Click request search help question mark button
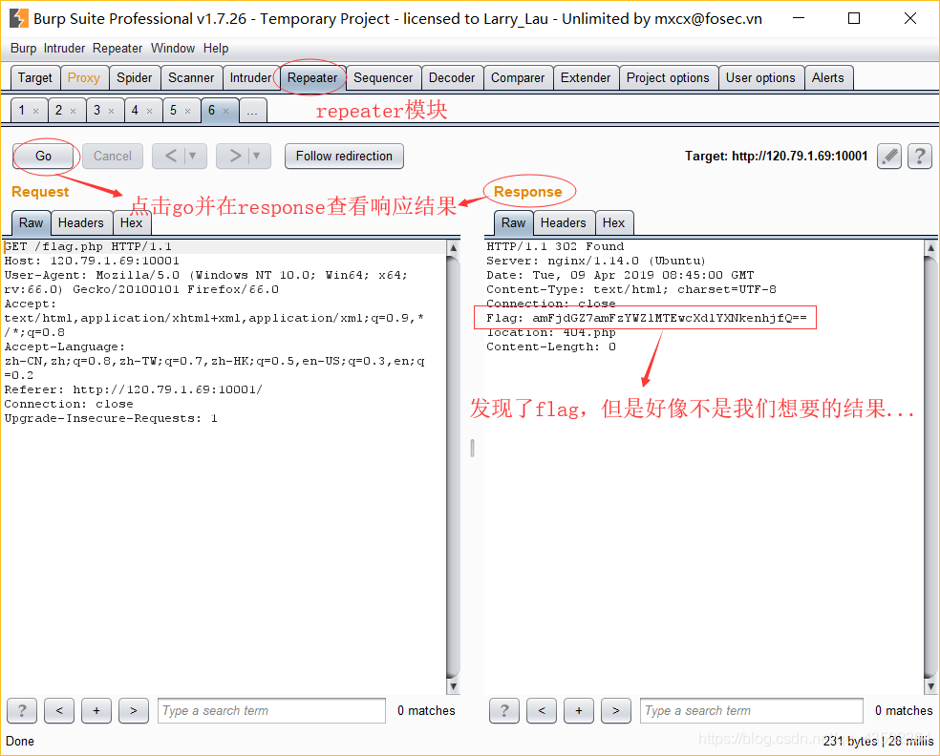This screenshot has width=940, height=756. pos(22,711)
